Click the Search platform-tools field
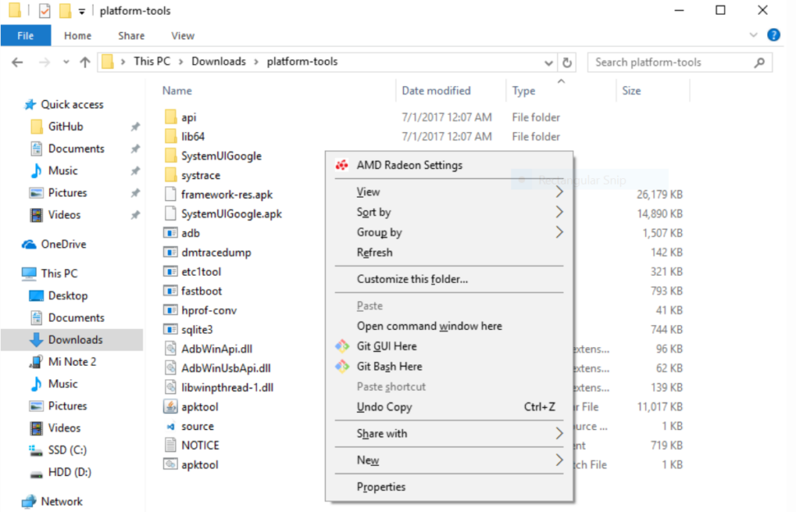Viewport: 796px width, 512px height. pos(679,62)
